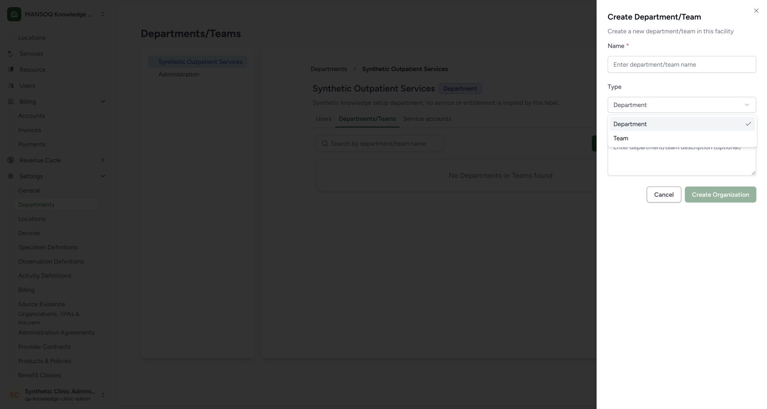Open Provider Contracts settings
767x409 pixels.
(44, 347)
